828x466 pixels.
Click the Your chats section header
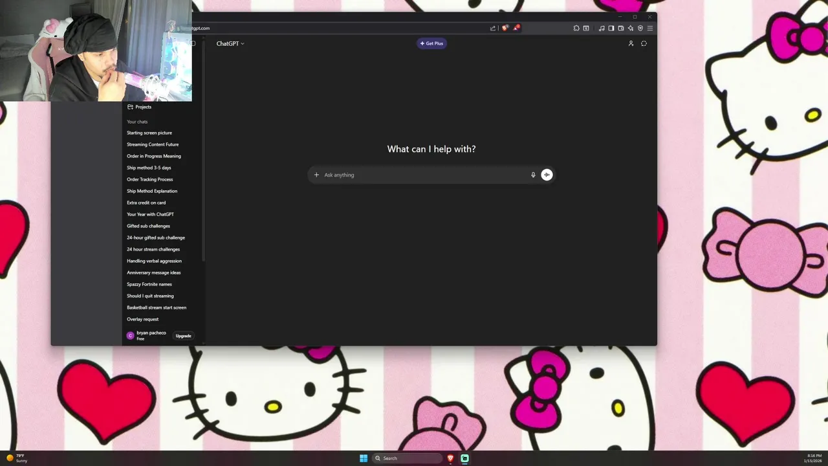coord(137,122)
